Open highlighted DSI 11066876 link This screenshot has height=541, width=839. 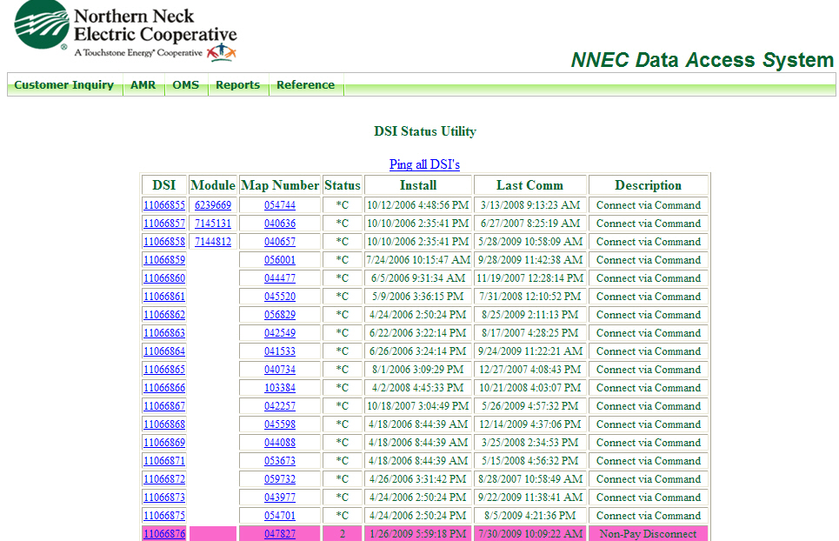click(x=164, y=534)
